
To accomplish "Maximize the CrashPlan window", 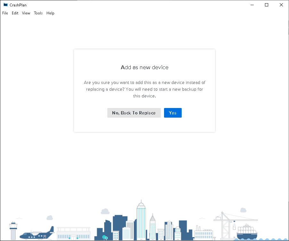I will (266, 5).
